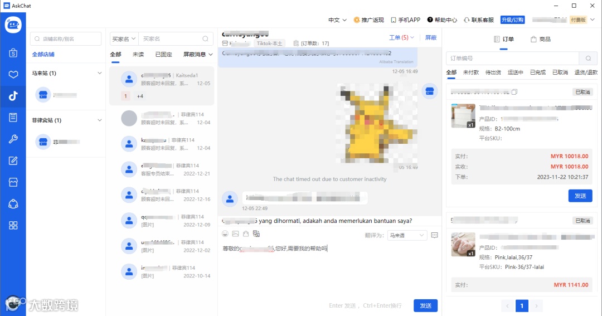The width and height of the screenshot is (602, 316).
Task: Click the message text input area
Action: (x=329, y=269)
